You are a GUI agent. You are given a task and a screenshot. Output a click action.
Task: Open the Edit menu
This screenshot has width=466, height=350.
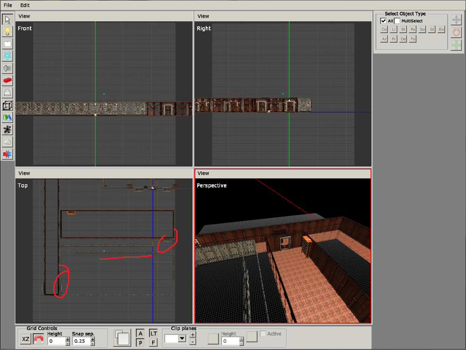point(25,5)
